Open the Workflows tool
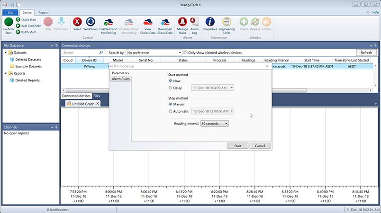This screenshot has height=213, width=381. [91, 22]
